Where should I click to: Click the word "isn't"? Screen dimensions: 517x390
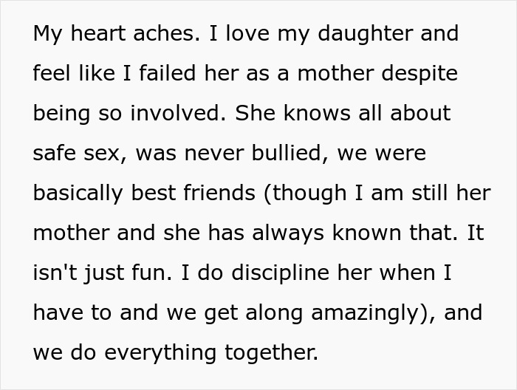[54, 273]
